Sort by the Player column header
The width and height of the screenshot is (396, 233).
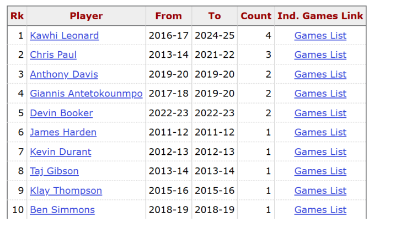point(86,16)
